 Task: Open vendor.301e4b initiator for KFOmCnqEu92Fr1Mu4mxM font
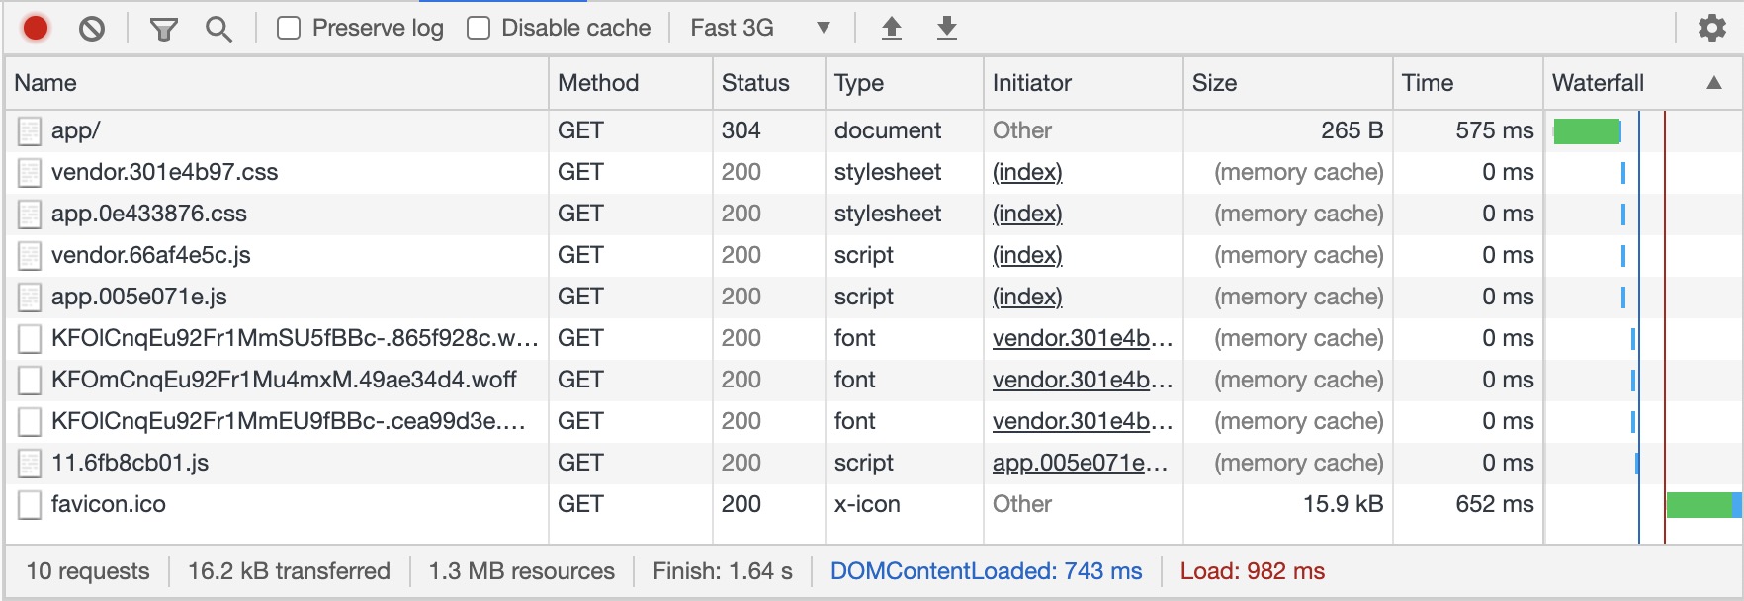(x=1083, y=380)
